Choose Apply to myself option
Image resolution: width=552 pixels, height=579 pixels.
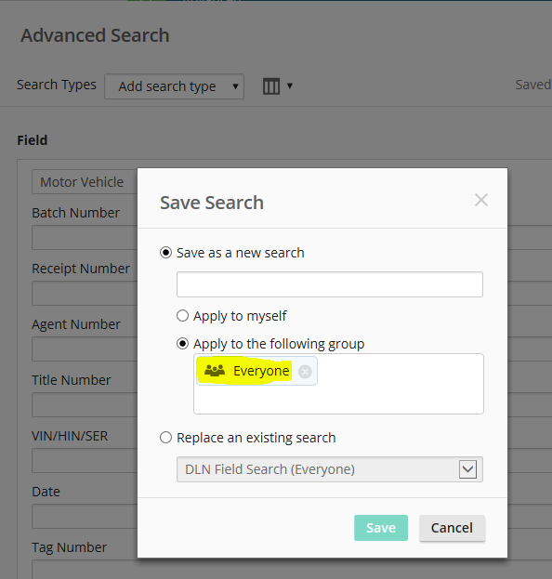182,316
